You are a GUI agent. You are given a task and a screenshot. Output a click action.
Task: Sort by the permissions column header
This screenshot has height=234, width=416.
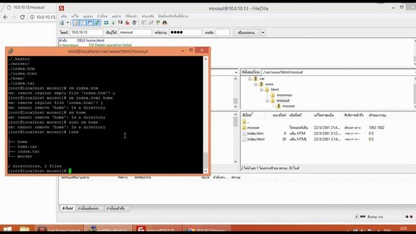point(354,115)
